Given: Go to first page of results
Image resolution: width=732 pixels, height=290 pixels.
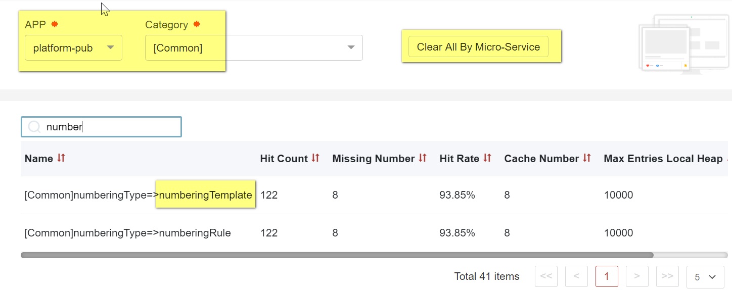Looking at the screenshot, I should point(546,276).
